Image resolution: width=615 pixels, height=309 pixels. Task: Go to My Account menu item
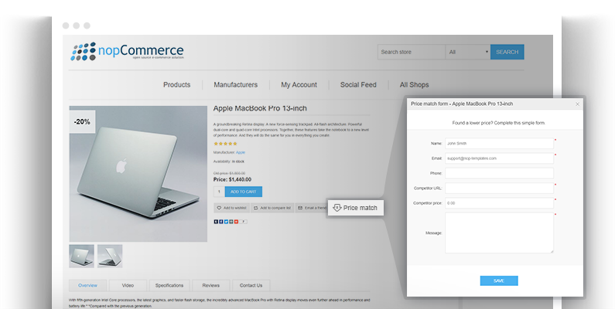[x=299, y=85]
